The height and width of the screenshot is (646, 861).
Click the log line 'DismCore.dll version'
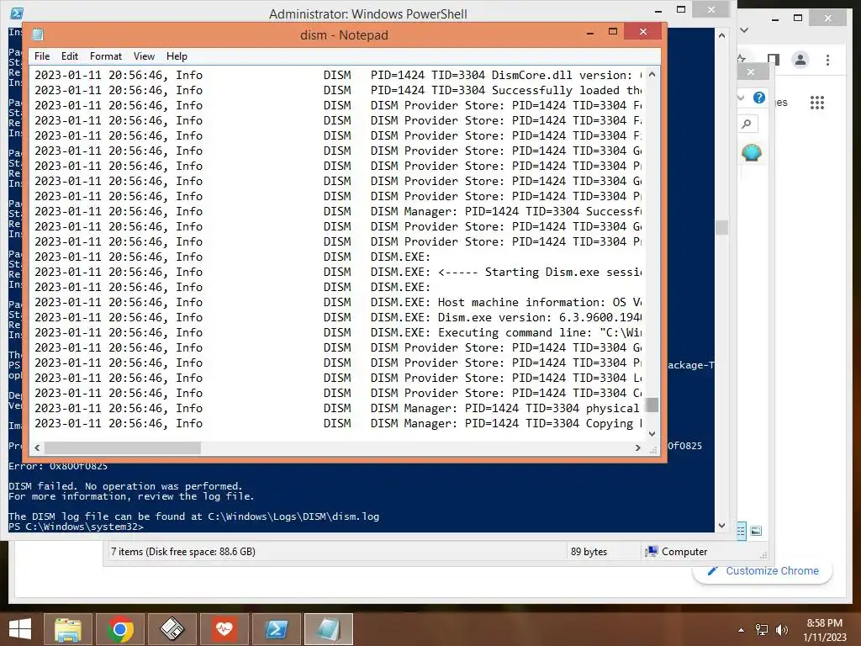click(x=340, y=75)
